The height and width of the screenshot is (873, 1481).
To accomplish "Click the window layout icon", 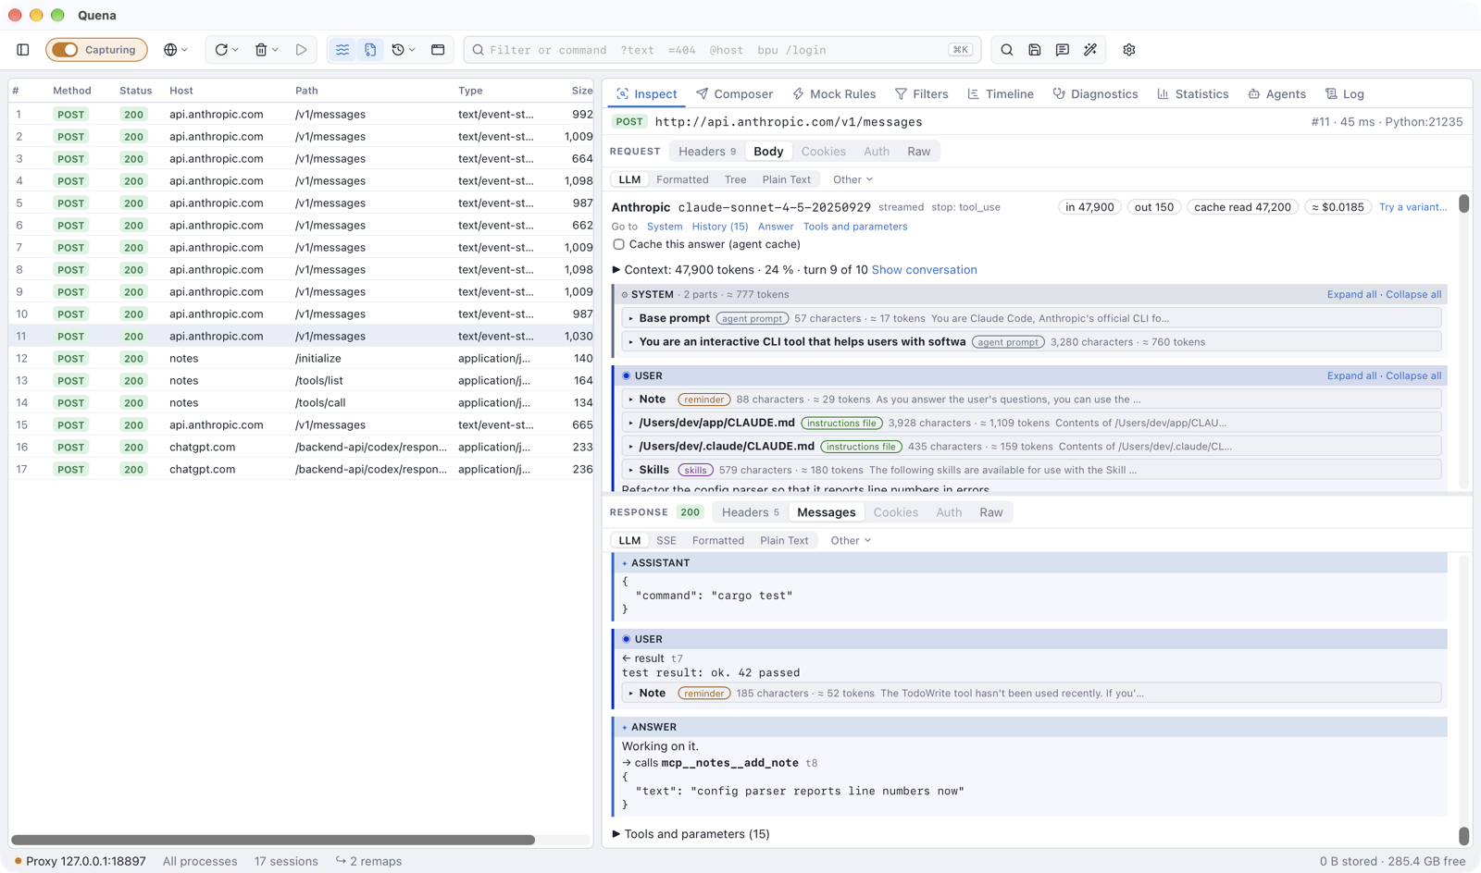I will 438,50.
